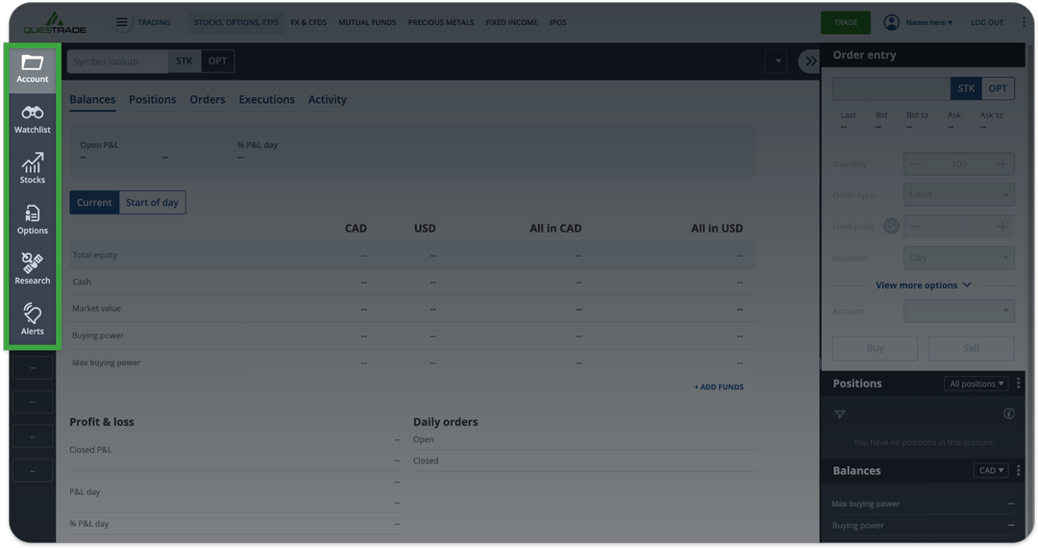Open the Account sidebar section
Viewport: 1038px width, 548px height.
(x=32, y=69)
